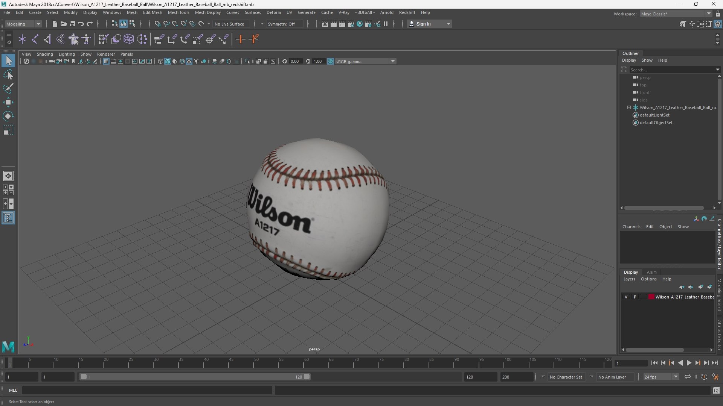Open the IPR render icon
This screenshot has height=406, width=723.
(x=342, y=24)
